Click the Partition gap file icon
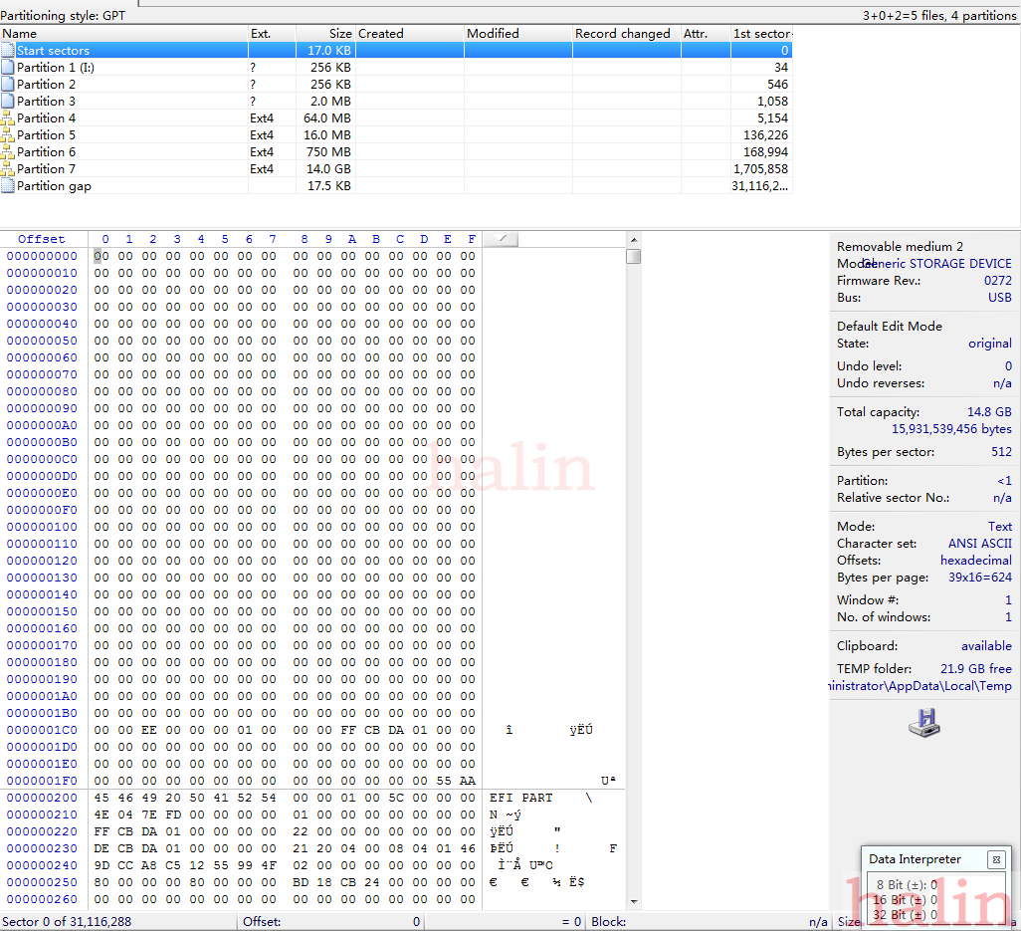Screen dimensions: 1021x931 click(8, 186)
